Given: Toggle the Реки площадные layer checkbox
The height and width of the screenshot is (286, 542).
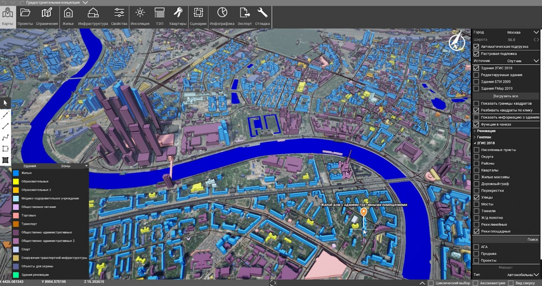Looking at the screenshot, I should click(476, 232).
